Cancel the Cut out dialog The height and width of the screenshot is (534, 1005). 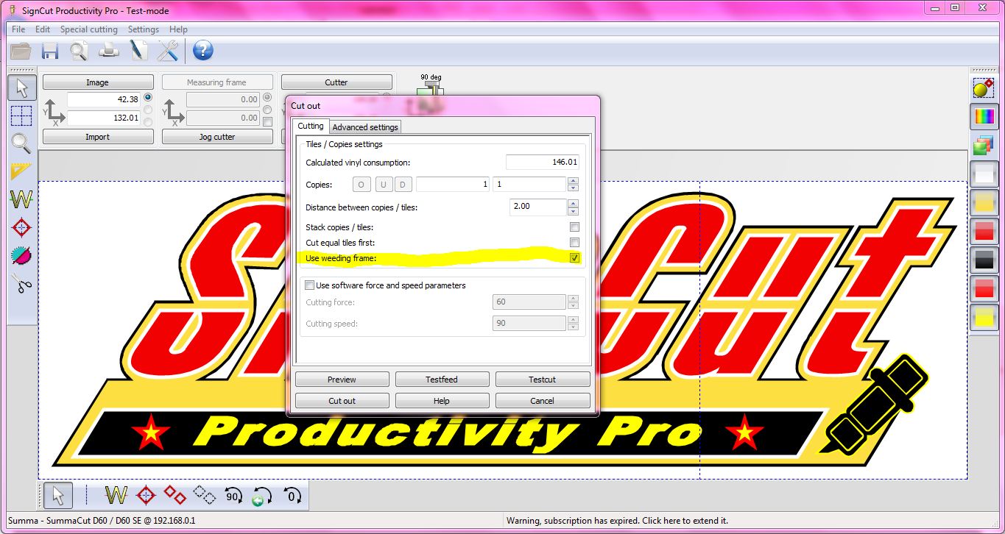point(542,401)
